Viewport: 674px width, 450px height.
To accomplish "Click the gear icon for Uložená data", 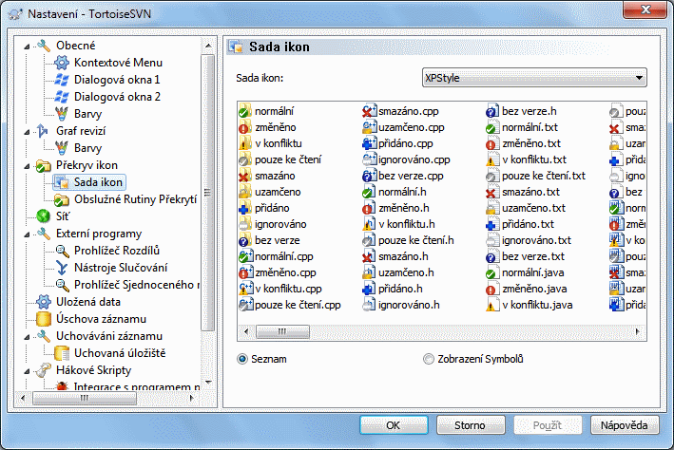I will coord(44,302).
